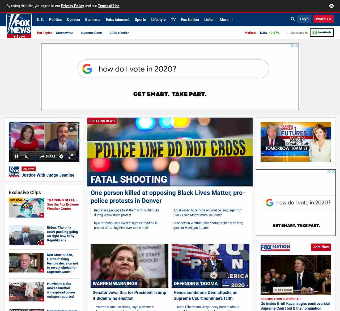Click the TD Ameritrade sponsor logo
The image size is (340, 311).
pyautogui.click(x=322, y=32)
